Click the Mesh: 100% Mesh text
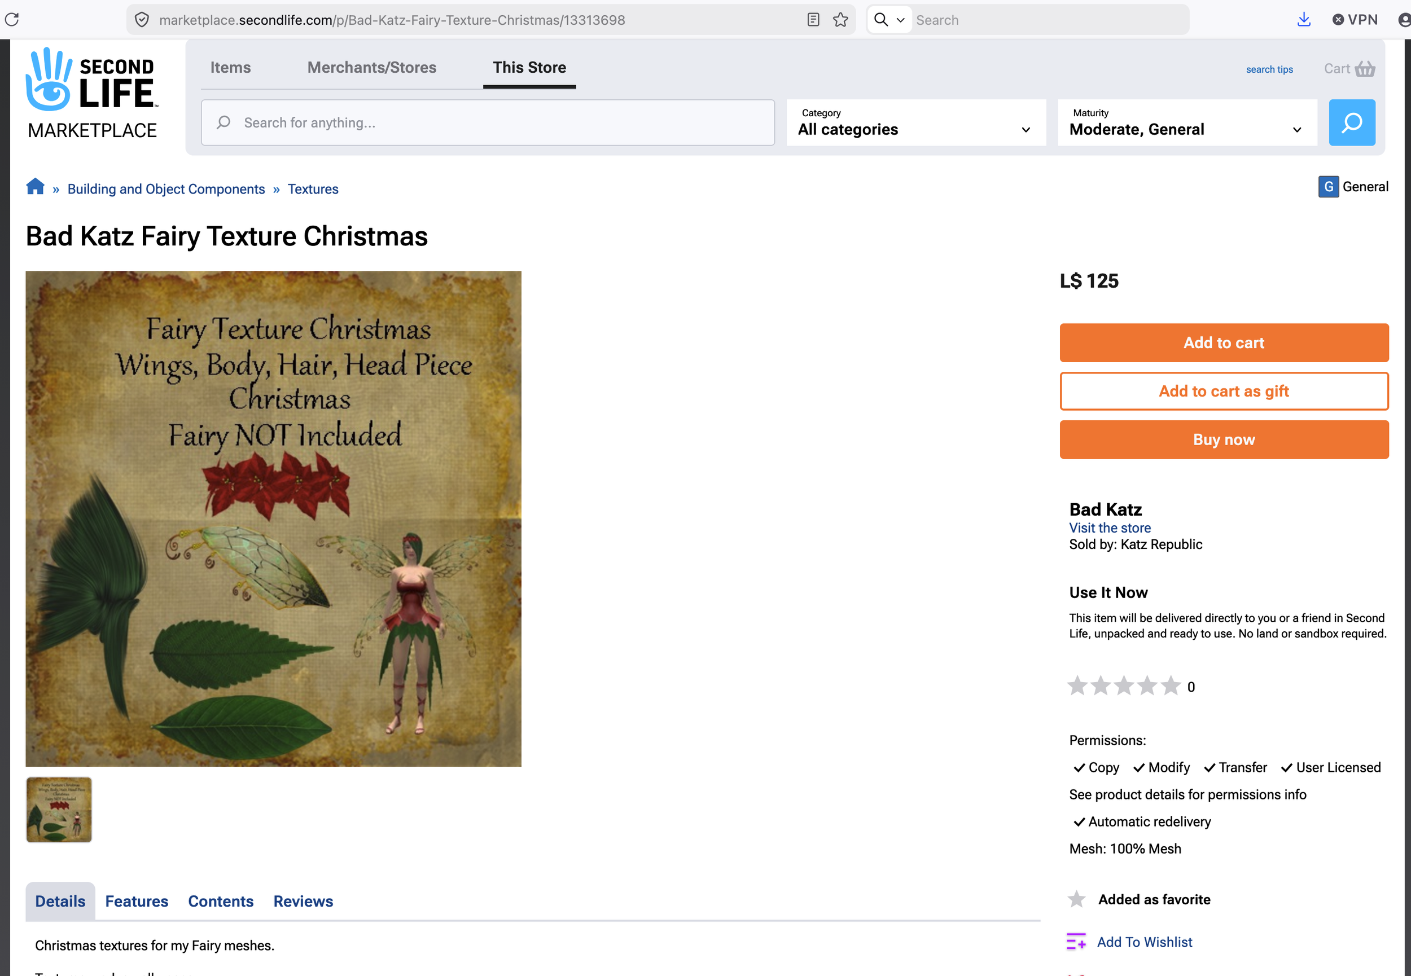1411x976 pixels. pyautogui.click(x=1125, y=848)
